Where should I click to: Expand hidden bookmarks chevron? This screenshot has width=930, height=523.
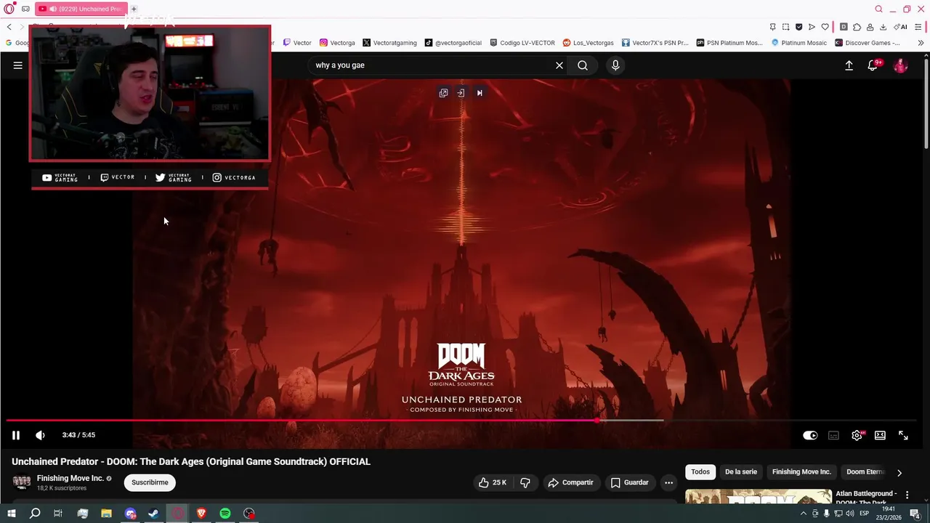click(921, 43)
